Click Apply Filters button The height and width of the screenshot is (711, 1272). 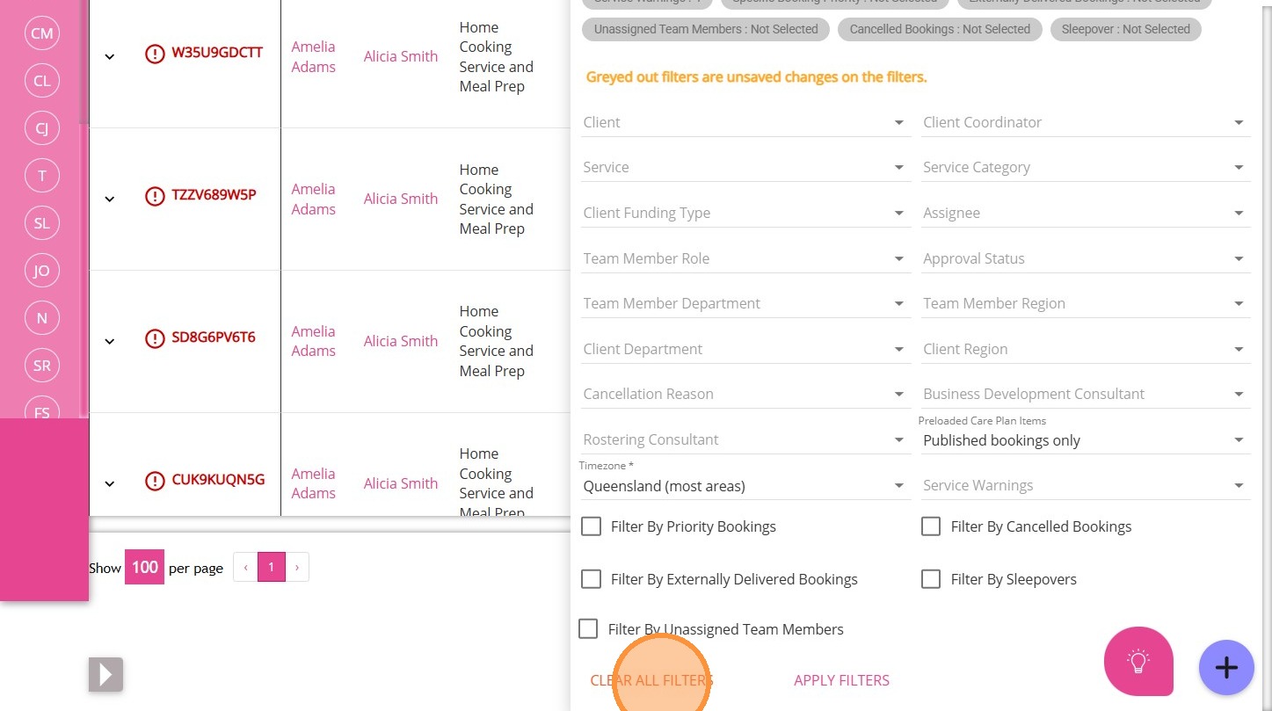point(841,680)
